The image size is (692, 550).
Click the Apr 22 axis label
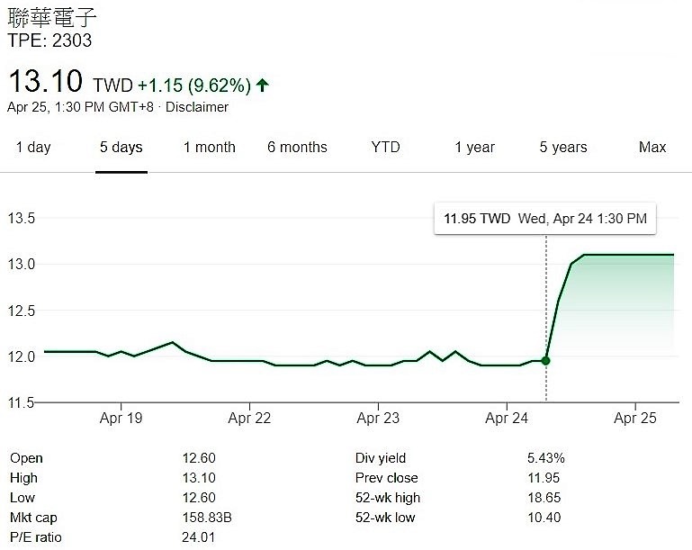coord(249,418)
